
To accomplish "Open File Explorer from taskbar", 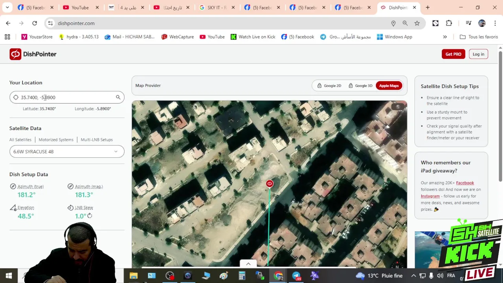I will click(x=134, y=276).
